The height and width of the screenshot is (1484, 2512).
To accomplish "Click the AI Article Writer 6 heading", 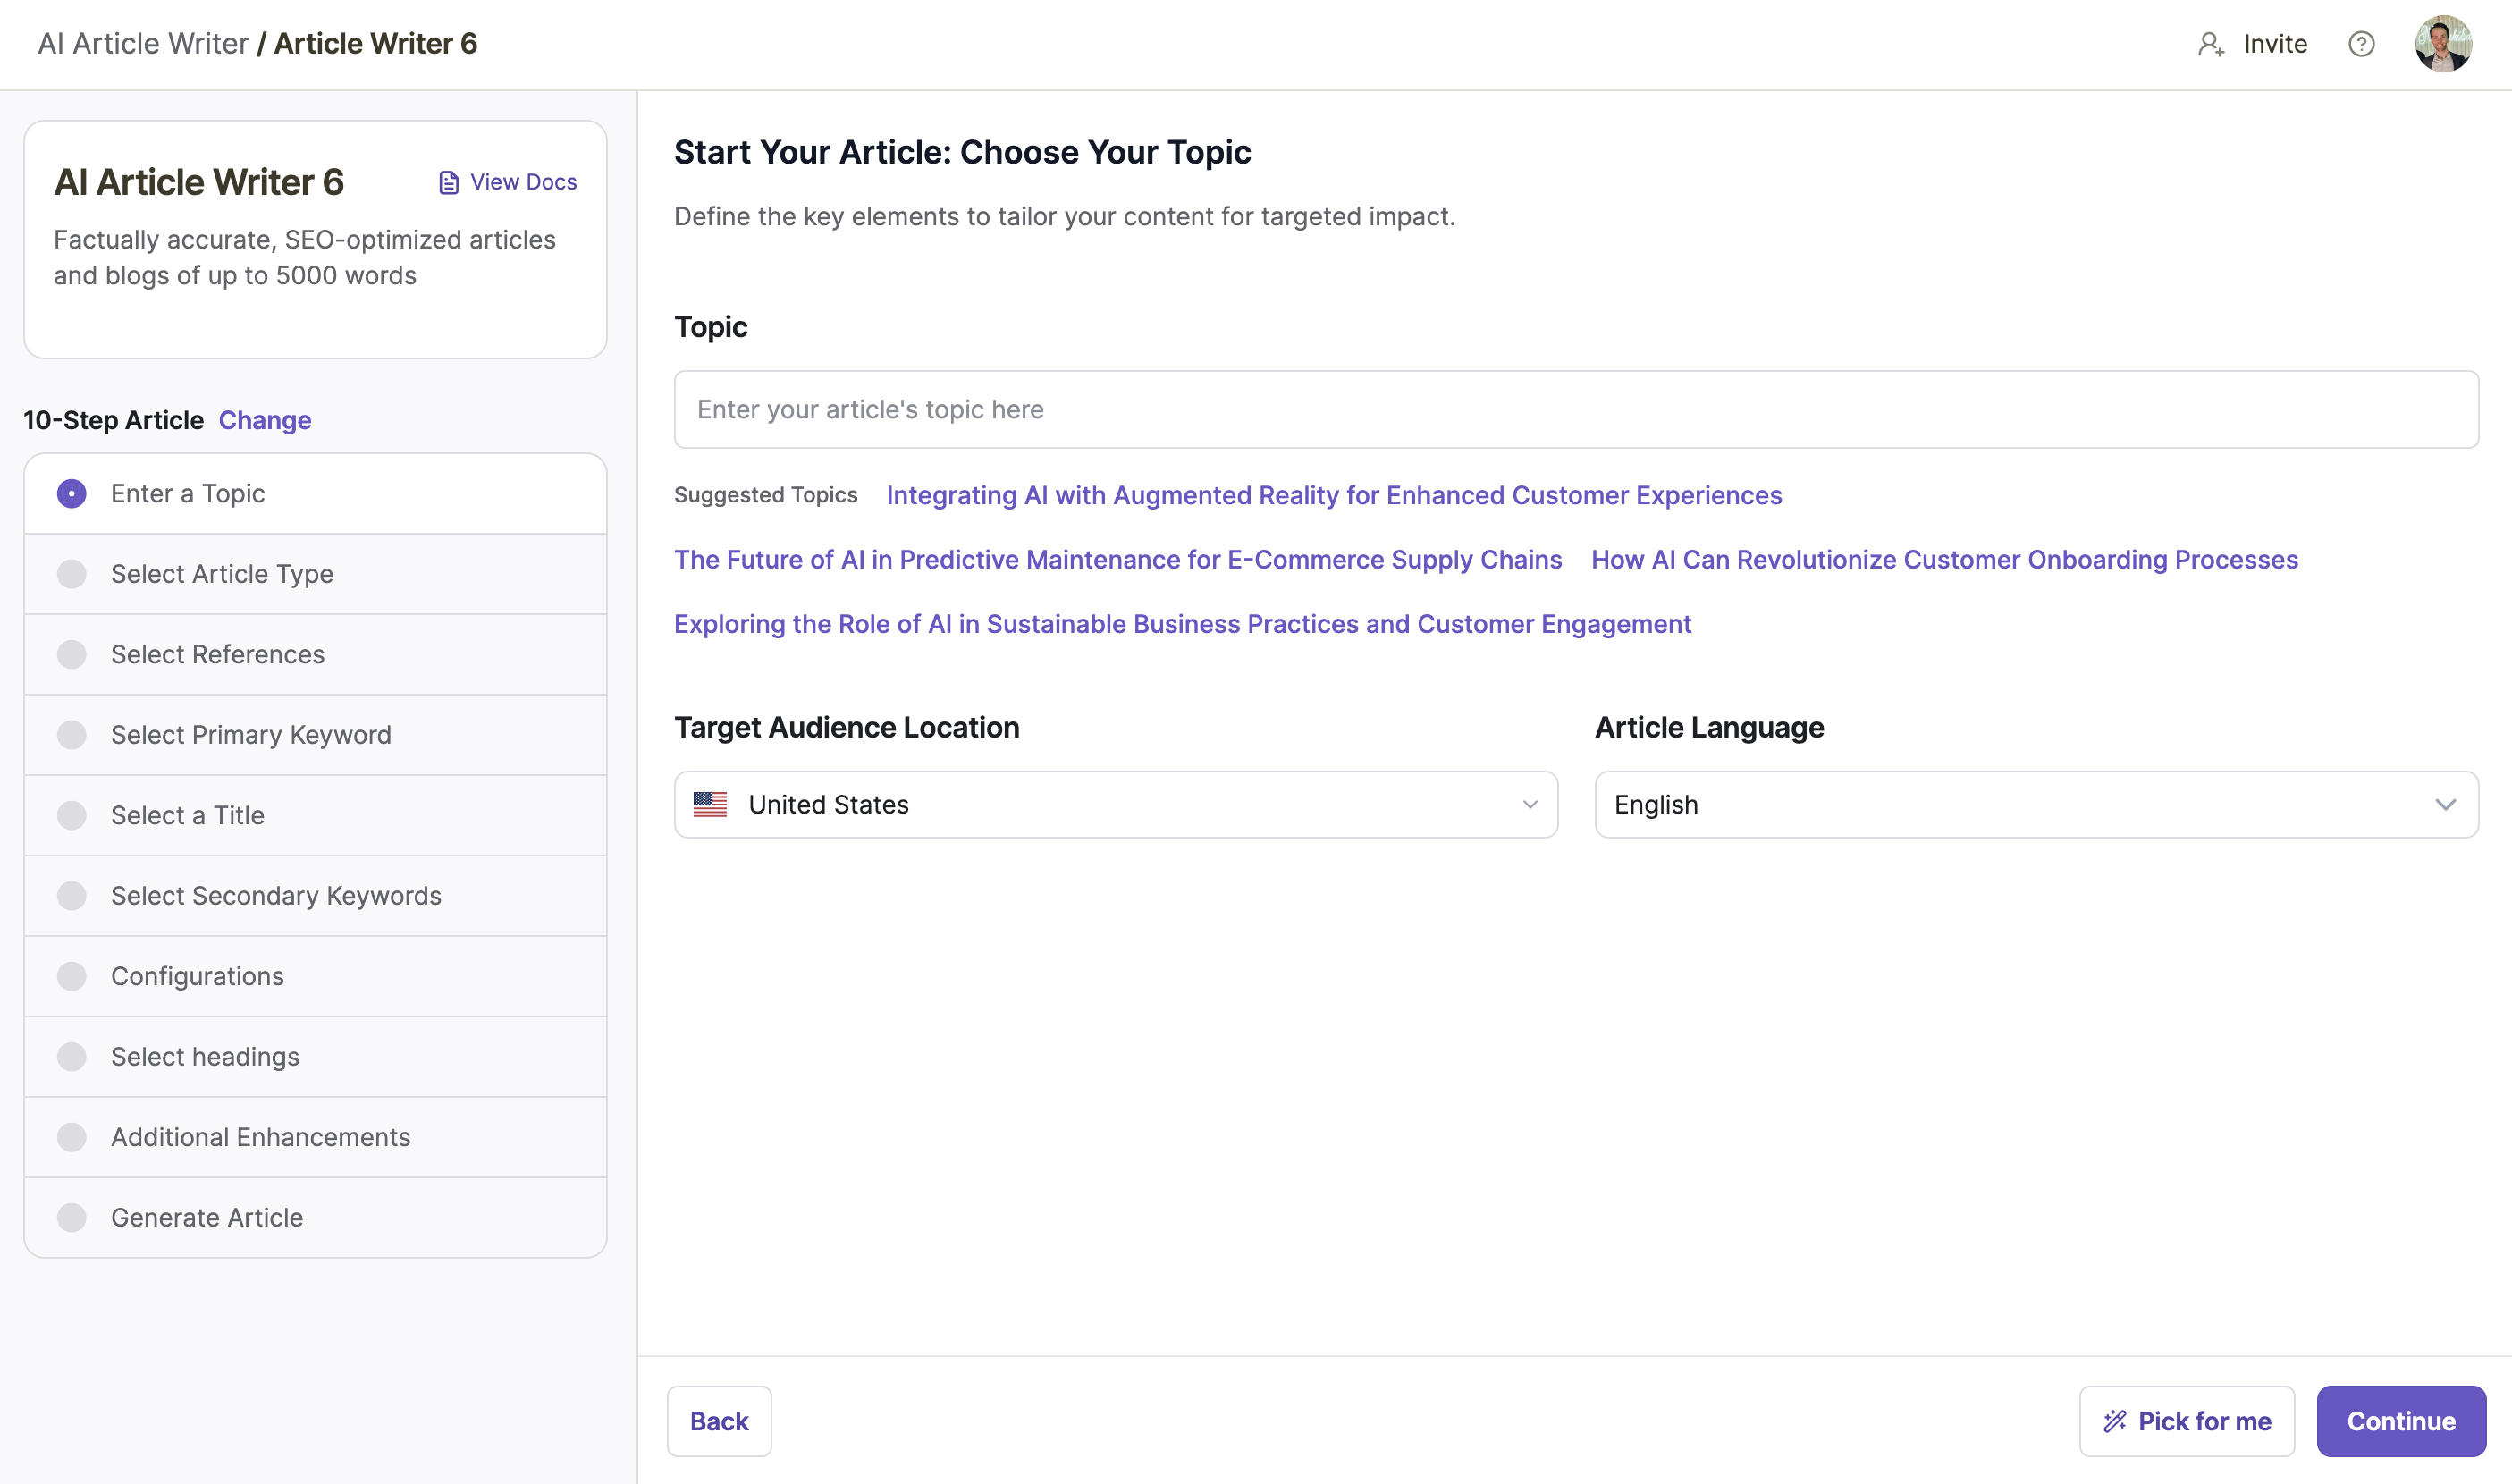I will 199,182.
